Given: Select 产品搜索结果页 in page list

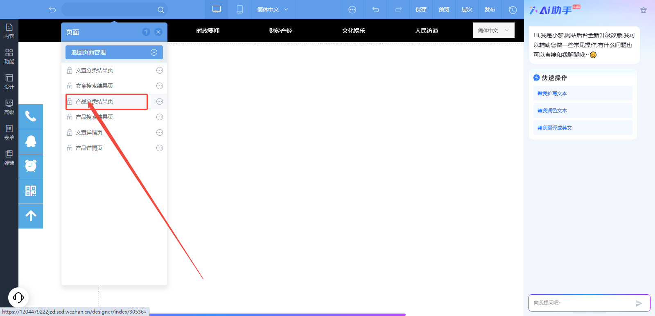Looking at the screenshot, I should pos(94,117).
